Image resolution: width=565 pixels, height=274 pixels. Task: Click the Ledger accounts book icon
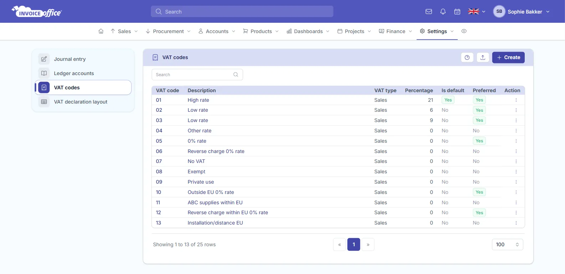pyautogui.click(x=44, y=73)
